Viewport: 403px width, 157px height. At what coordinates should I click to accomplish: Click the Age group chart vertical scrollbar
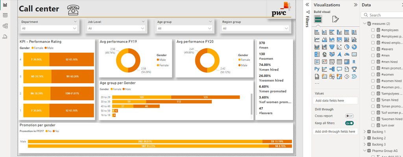pyautogui.click(x=251, y=104)
